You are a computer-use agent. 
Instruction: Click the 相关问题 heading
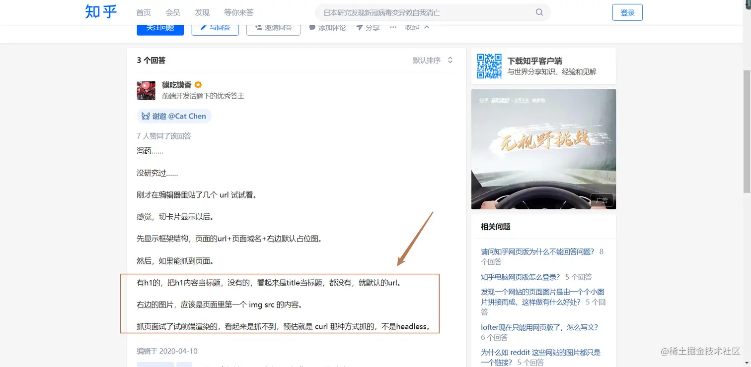point(496,227)
